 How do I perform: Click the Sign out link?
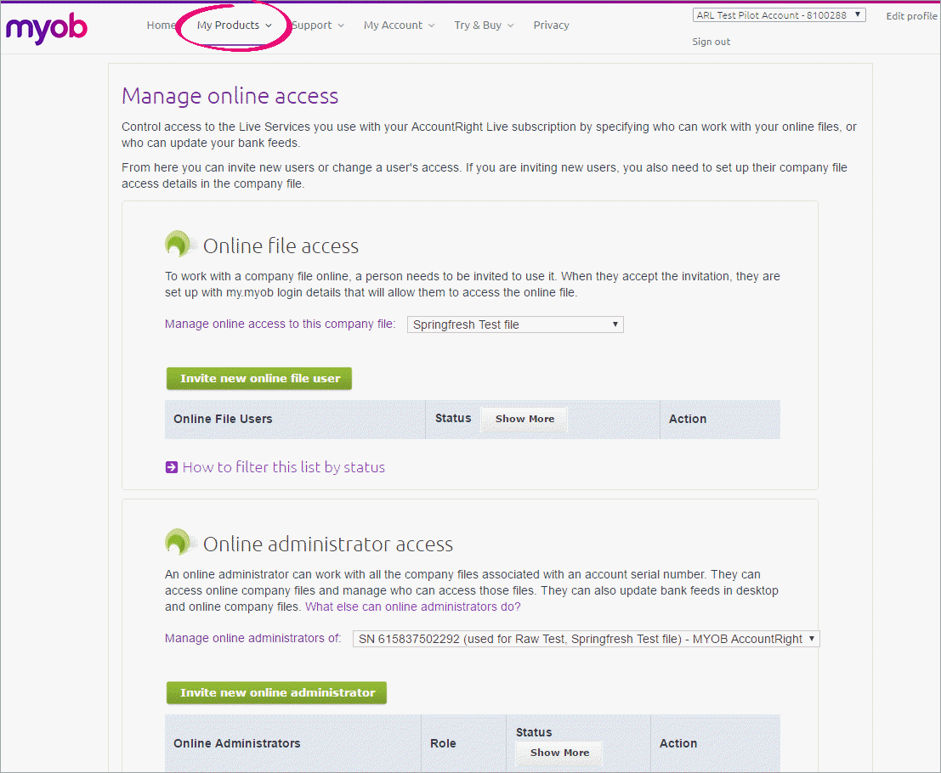tap(711, 41)
